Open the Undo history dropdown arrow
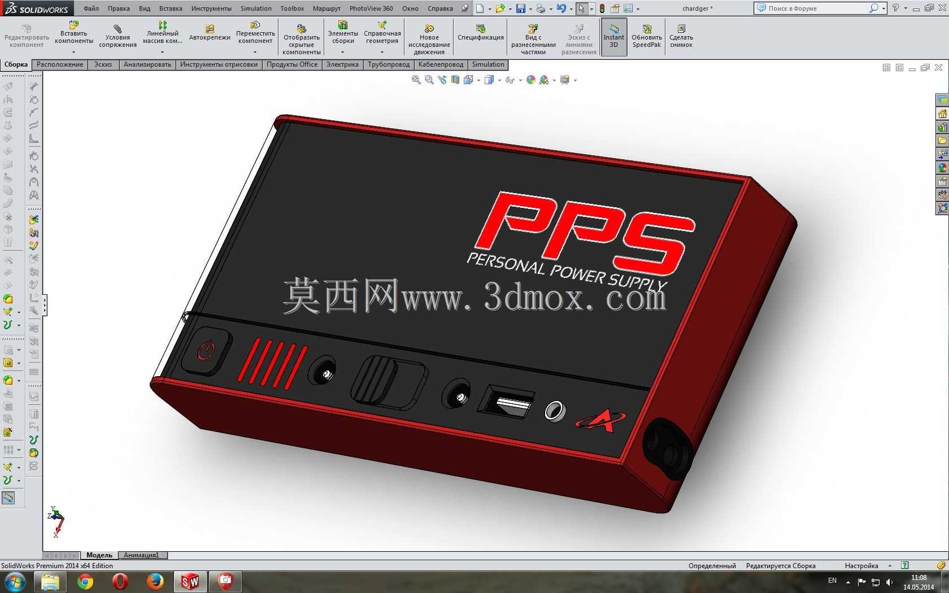 (x=571, y=9)
